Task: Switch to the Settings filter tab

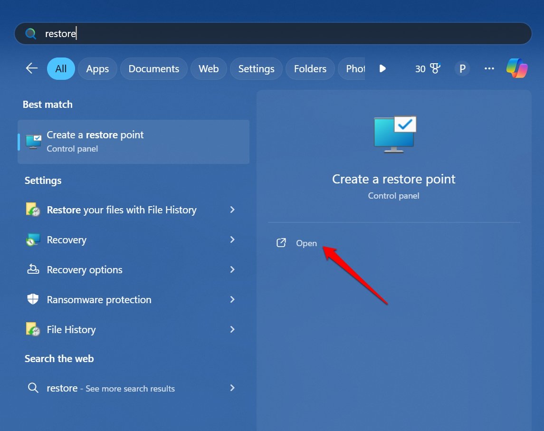Action: click(x=256, y=69)
